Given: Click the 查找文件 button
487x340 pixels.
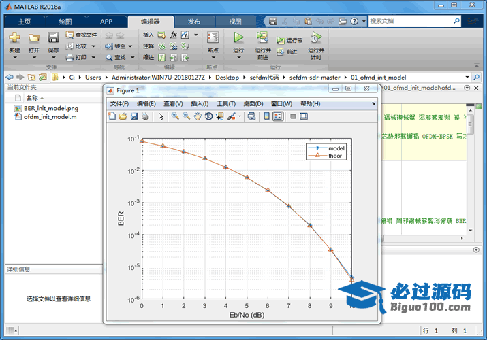Looking at the screenshot, I should click(82, 35).
